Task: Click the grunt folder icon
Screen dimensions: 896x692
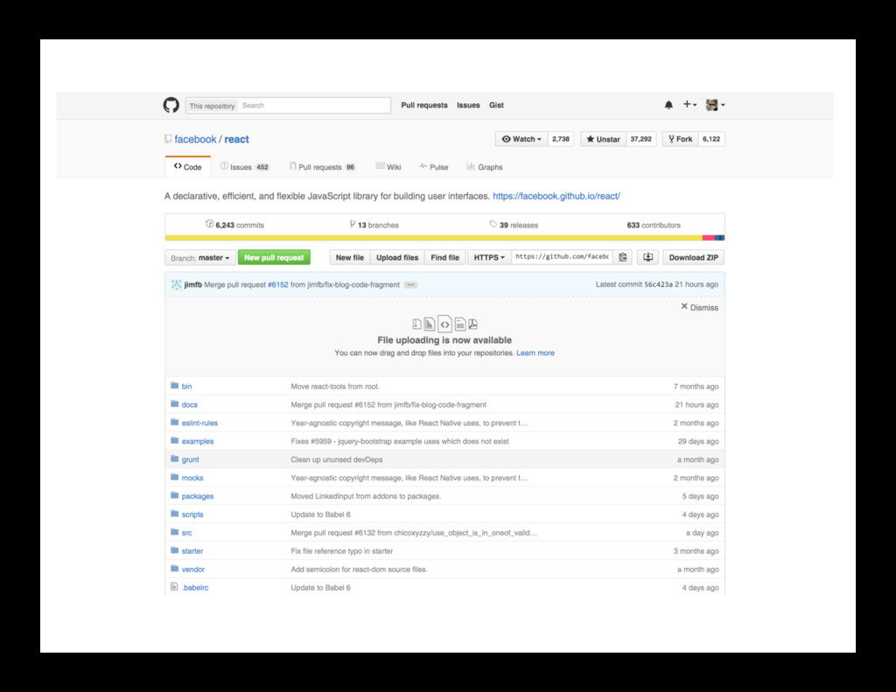Action: (174, 459)
